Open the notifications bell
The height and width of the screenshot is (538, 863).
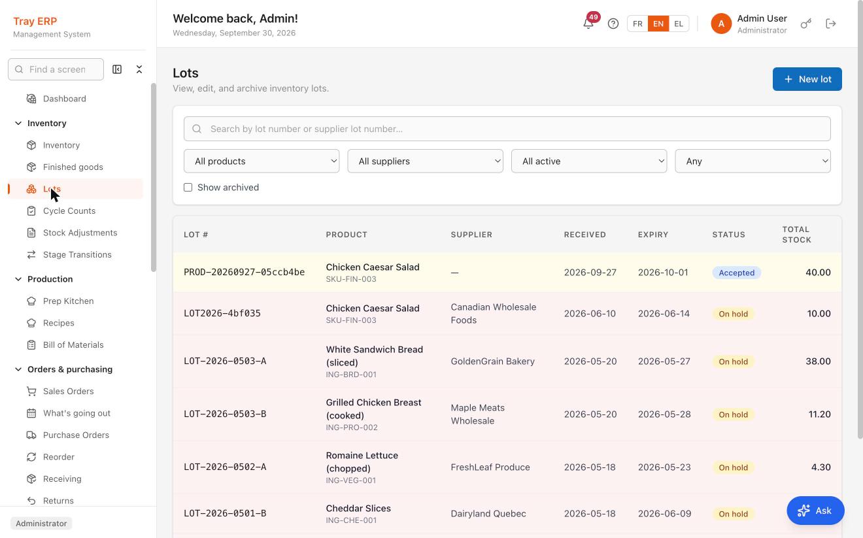(x=588, y=24)
